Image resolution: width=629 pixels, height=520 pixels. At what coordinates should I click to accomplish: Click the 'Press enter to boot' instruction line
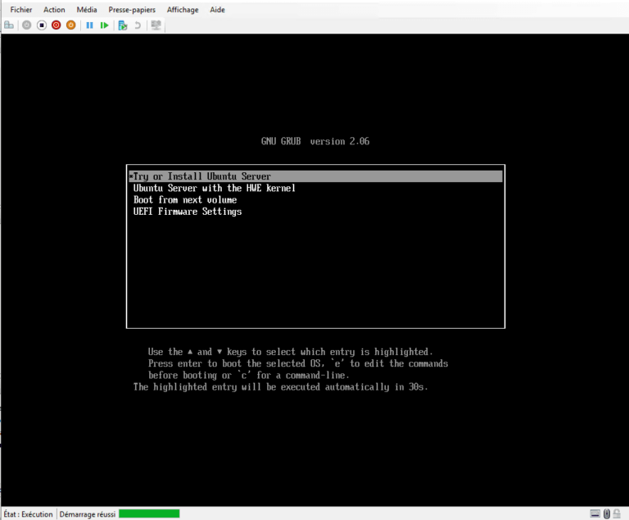298,363
